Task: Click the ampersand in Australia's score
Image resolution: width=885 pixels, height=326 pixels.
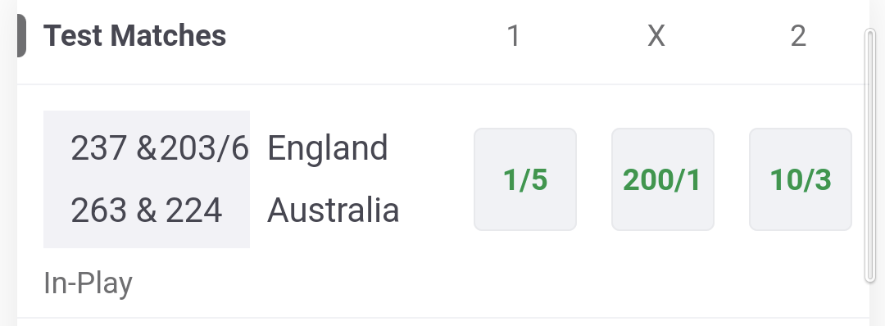Action: [x=146, y=211]
